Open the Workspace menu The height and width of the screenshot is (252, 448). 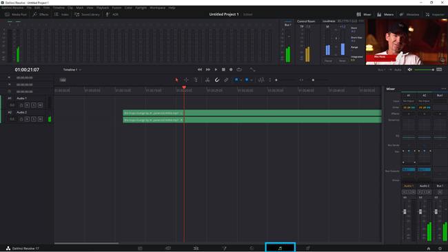coord(157,8)
